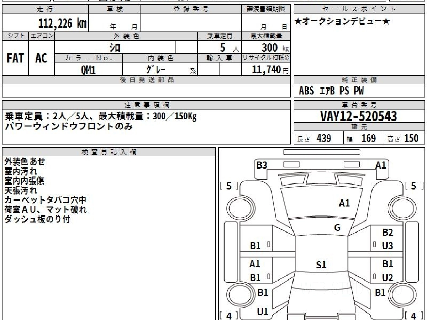Select the 登録番号 header

pyautogui.click(x=191, y=9)
